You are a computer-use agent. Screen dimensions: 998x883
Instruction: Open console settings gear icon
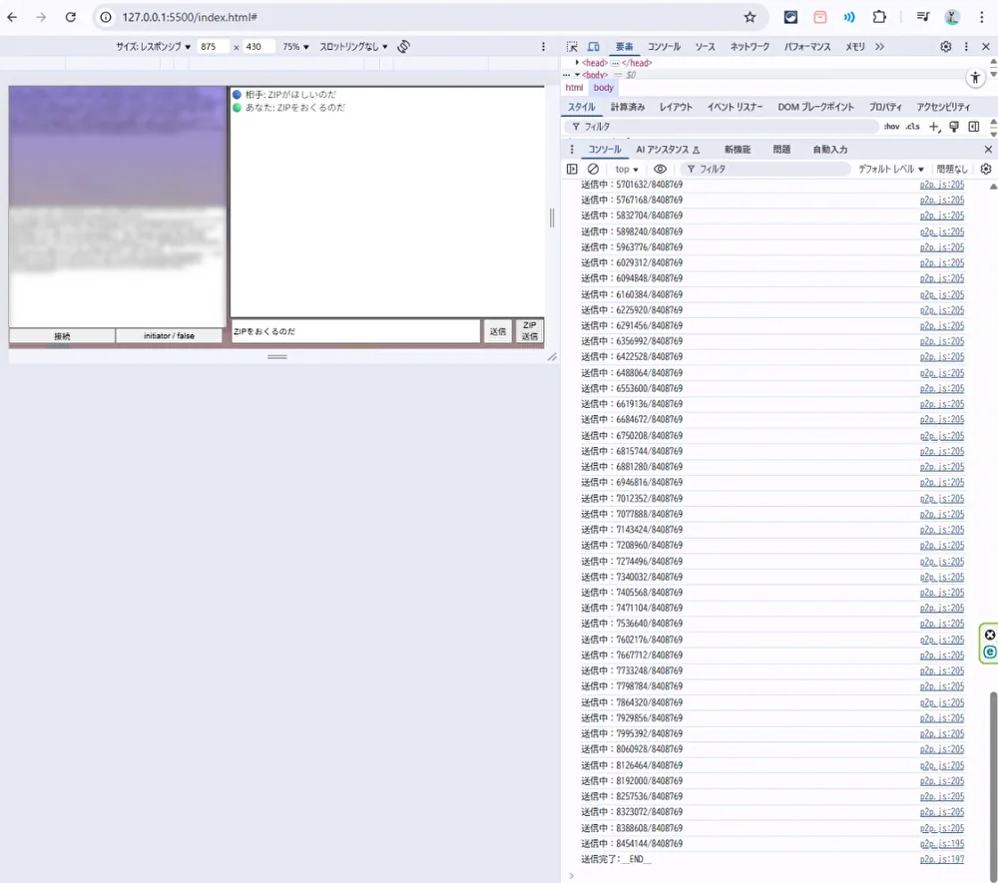coord(986,170)
